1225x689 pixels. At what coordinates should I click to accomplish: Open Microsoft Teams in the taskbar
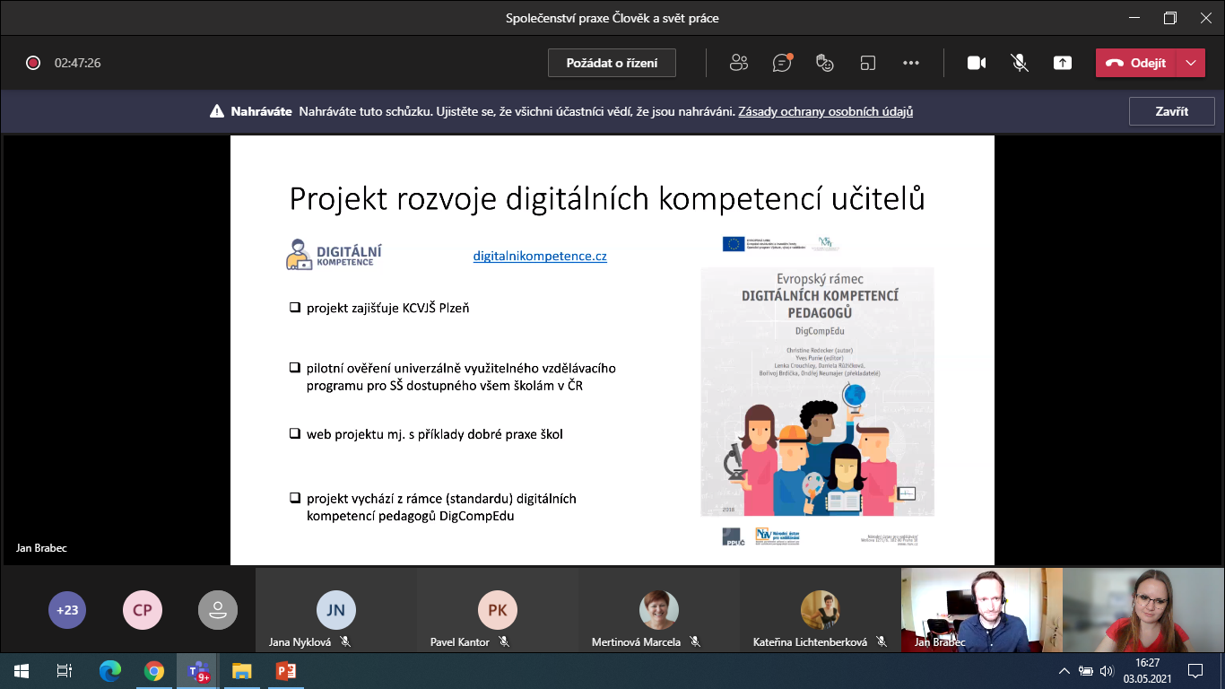[x=197, y=671]
